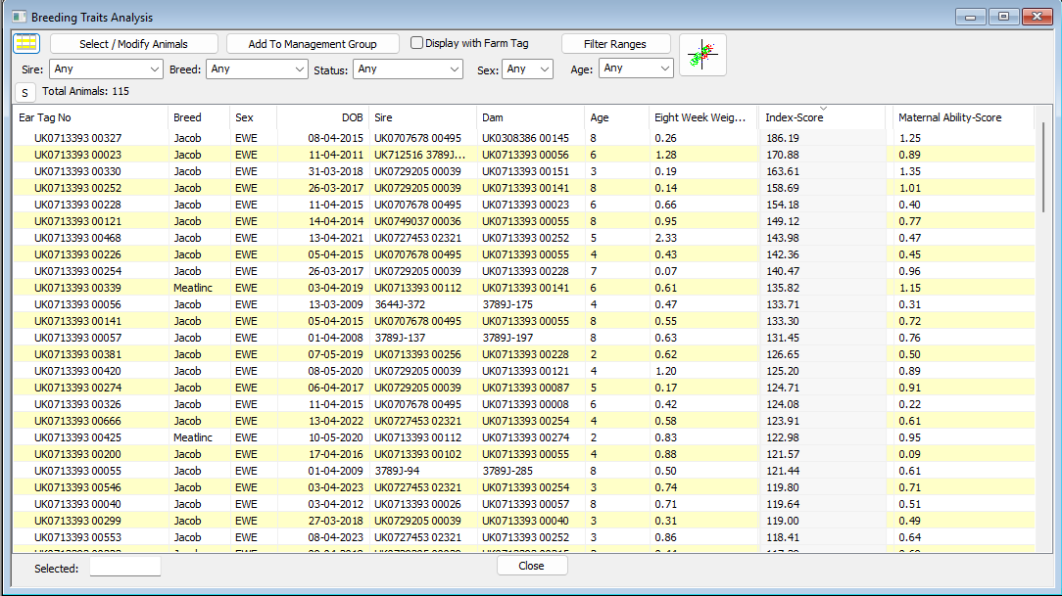
Task: Select ear tag UK0713393 00553
Action: point(78,537)
